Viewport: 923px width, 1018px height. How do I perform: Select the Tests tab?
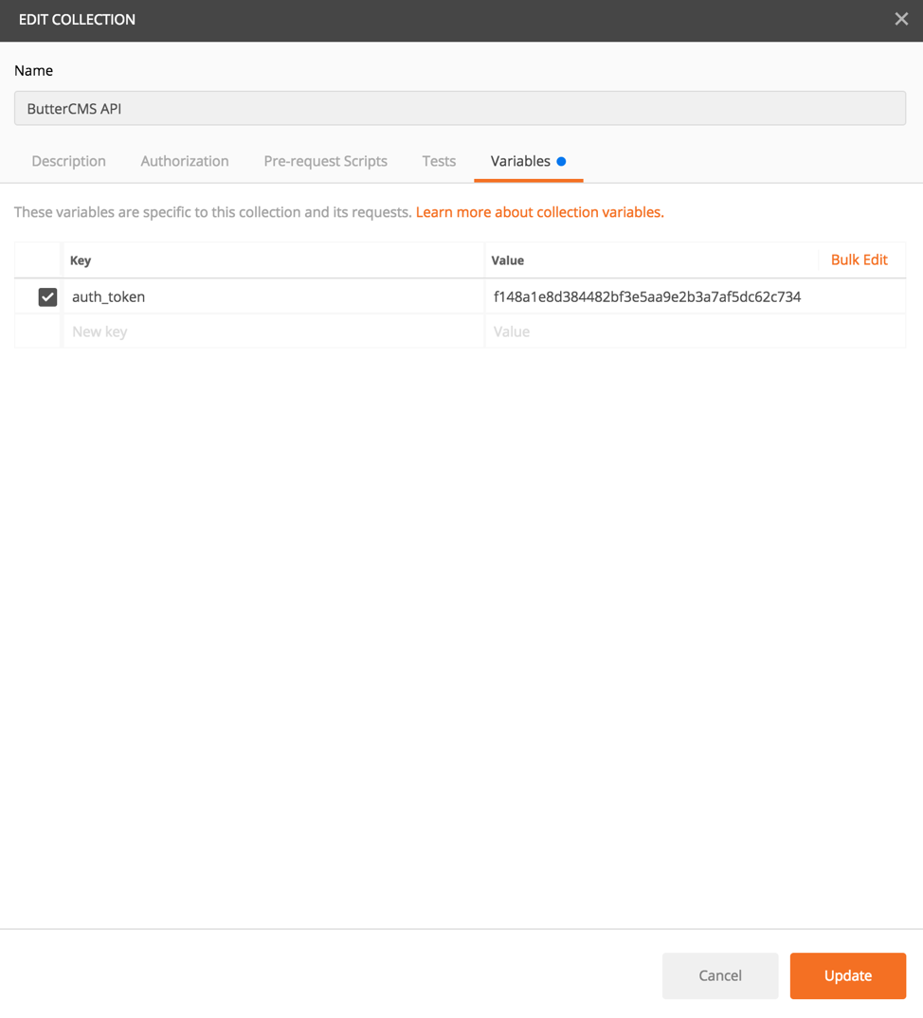(439, 161)
